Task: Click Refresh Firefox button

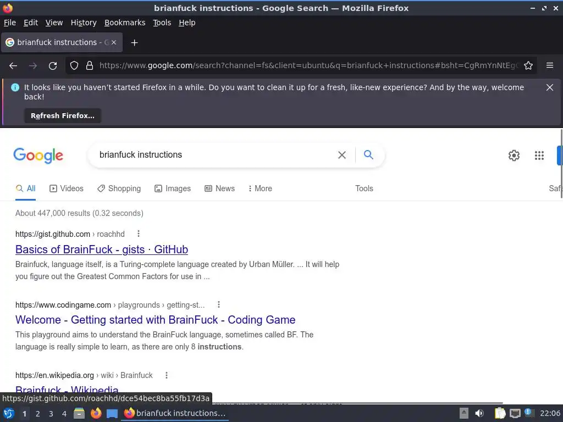Action: [63, 115]
